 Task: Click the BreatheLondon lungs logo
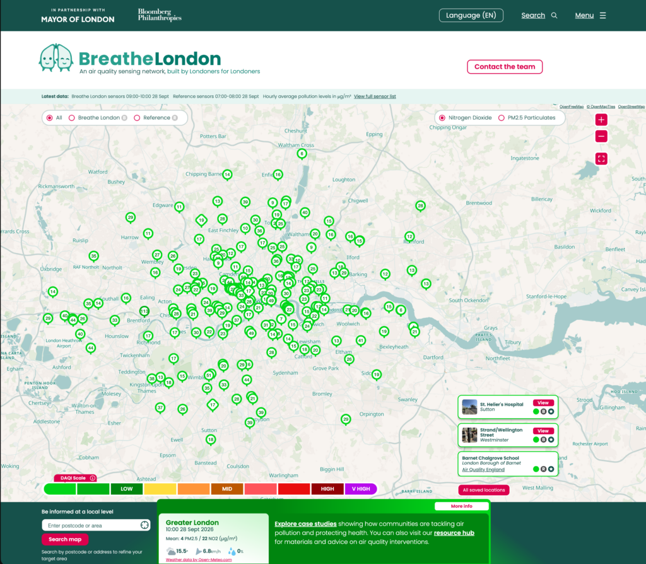(x=56, y=57)
